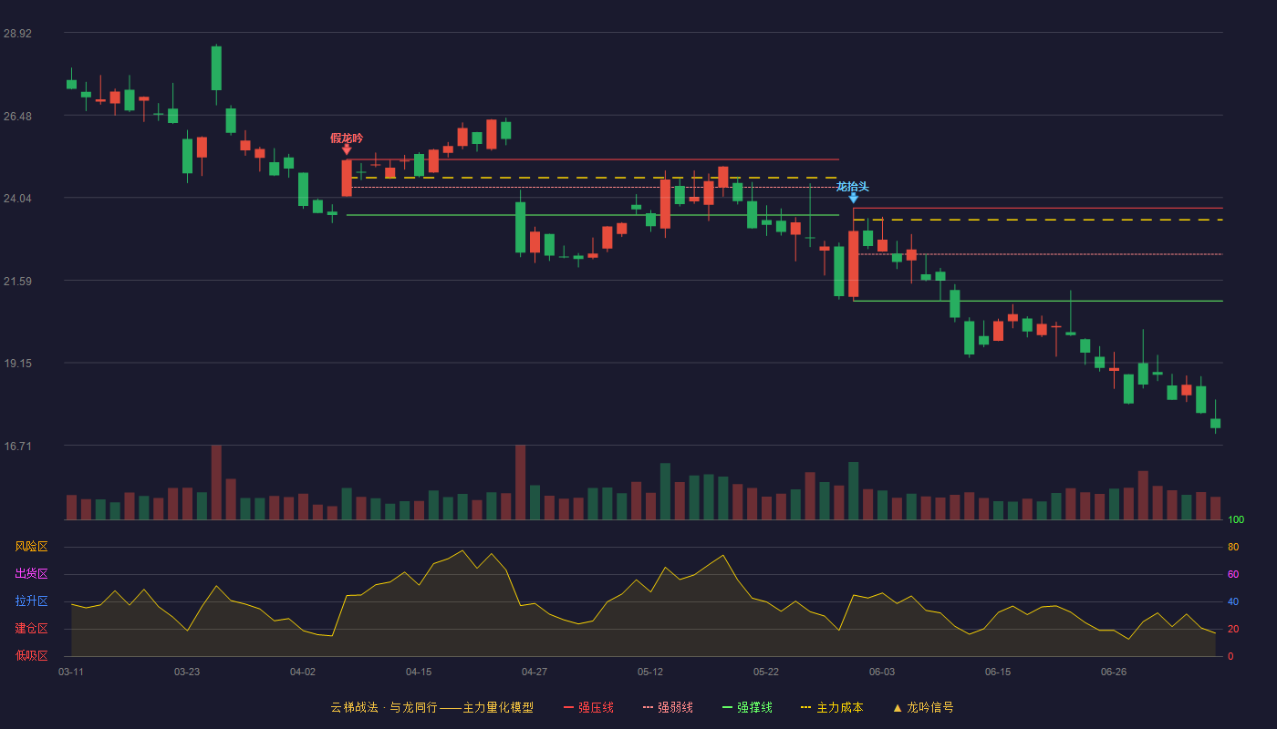Click the 06-26 date axis label
Screen dimensions: 1277x729
[1114, 672]
